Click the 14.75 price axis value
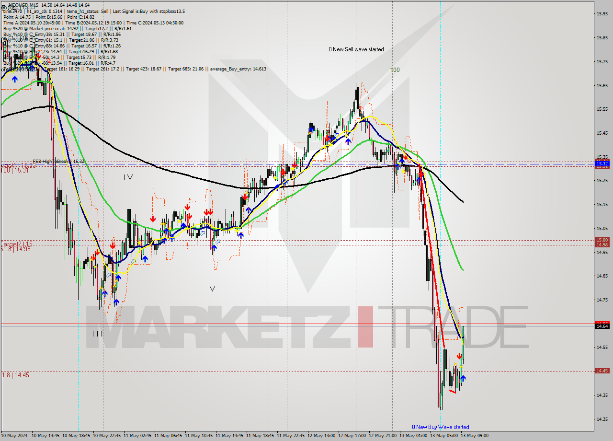613x441 pixels. click(602, 300)
